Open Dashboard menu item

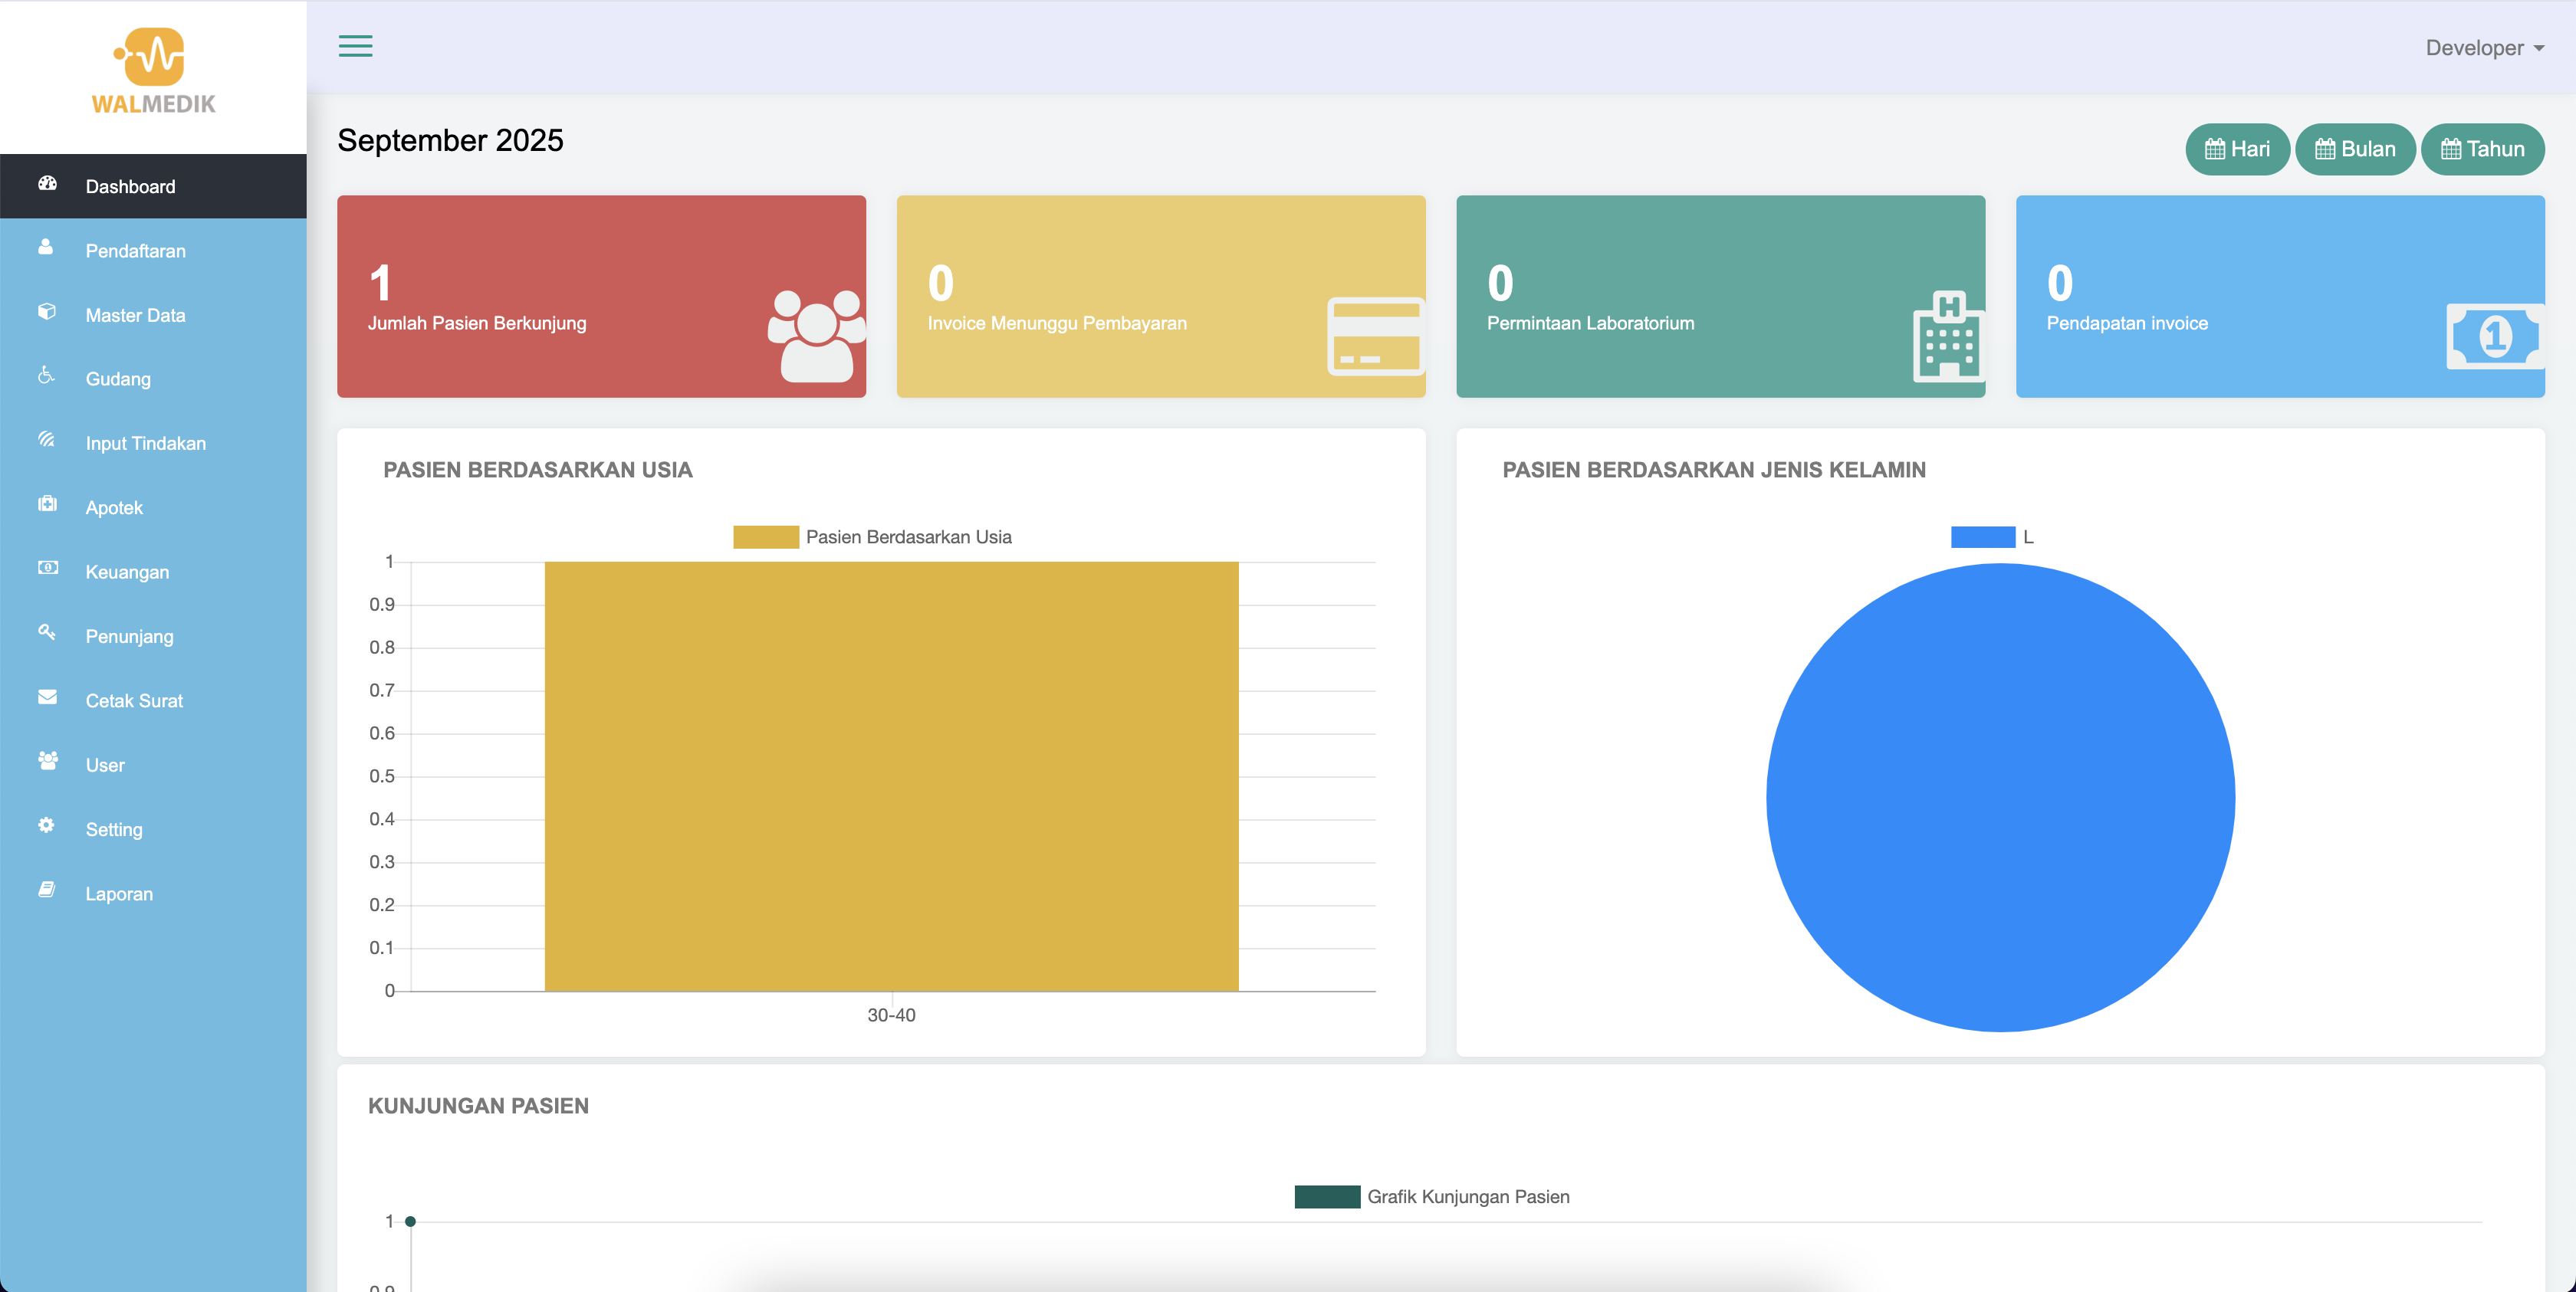pyautogui.click(x=153, y=186)
